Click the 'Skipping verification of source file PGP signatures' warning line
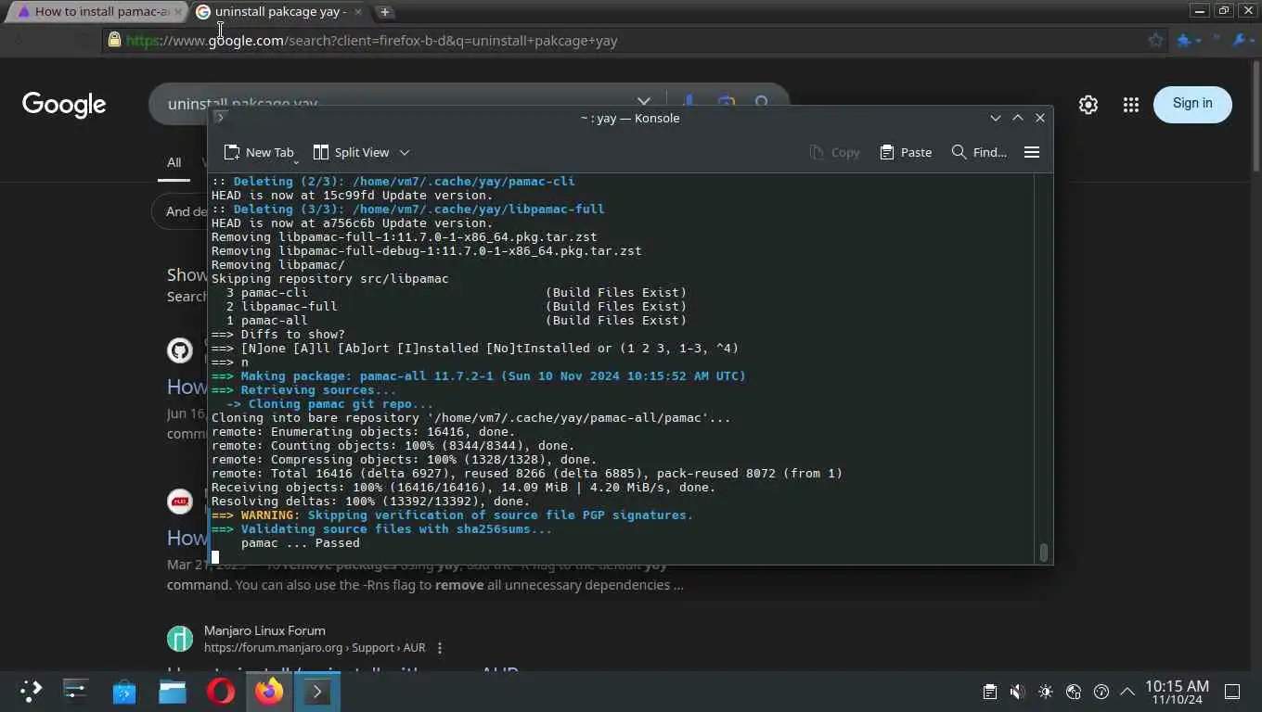The image size is (1262, 712). coord(452,515)
